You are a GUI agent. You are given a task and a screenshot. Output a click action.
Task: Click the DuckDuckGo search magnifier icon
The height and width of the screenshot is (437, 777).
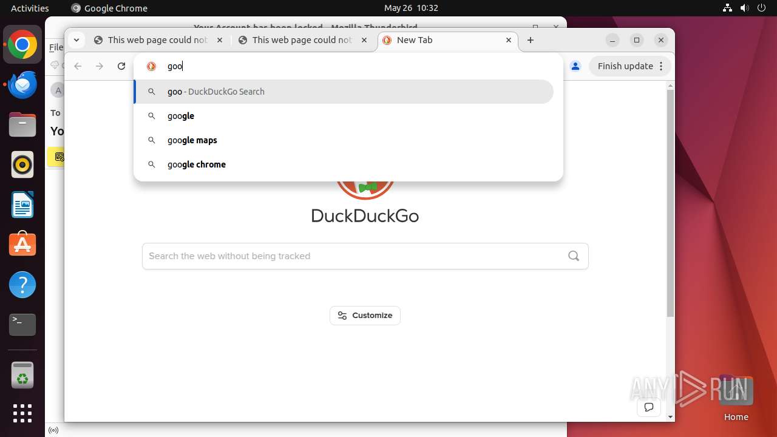(574, 256)
